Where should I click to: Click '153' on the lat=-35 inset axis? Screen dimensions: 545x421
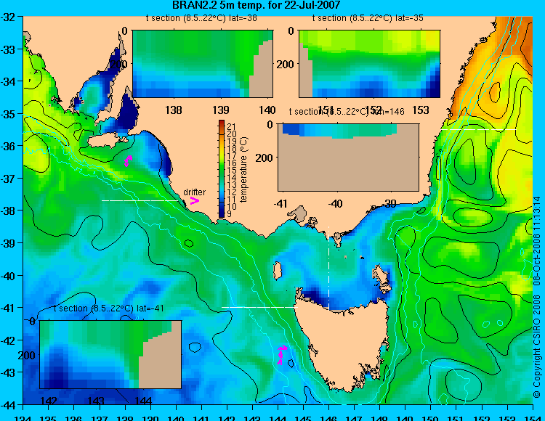pos(420,110)
